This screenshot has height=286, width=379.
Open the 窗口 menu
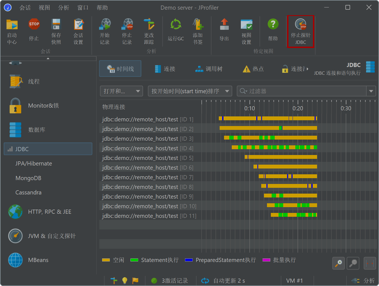coord(83,8)
